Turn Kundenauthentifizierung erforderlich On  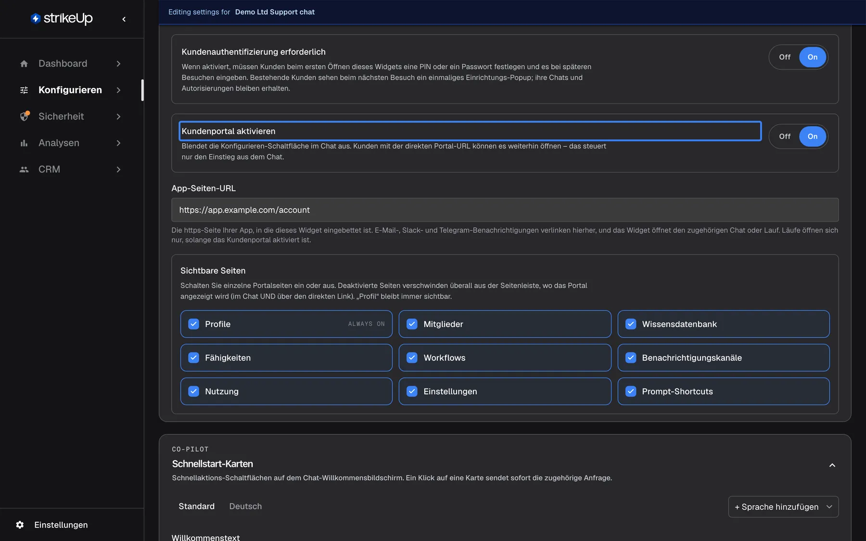pyautogui.click(x=813, y=57)
